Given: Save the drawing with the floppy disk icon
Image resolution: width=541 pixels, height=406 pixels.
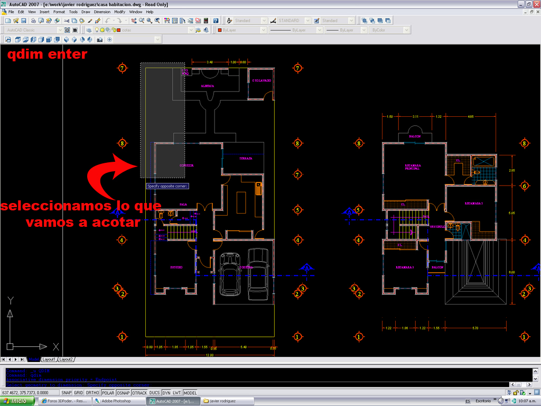Looking at the screenshot, I should tap(23, 21).
